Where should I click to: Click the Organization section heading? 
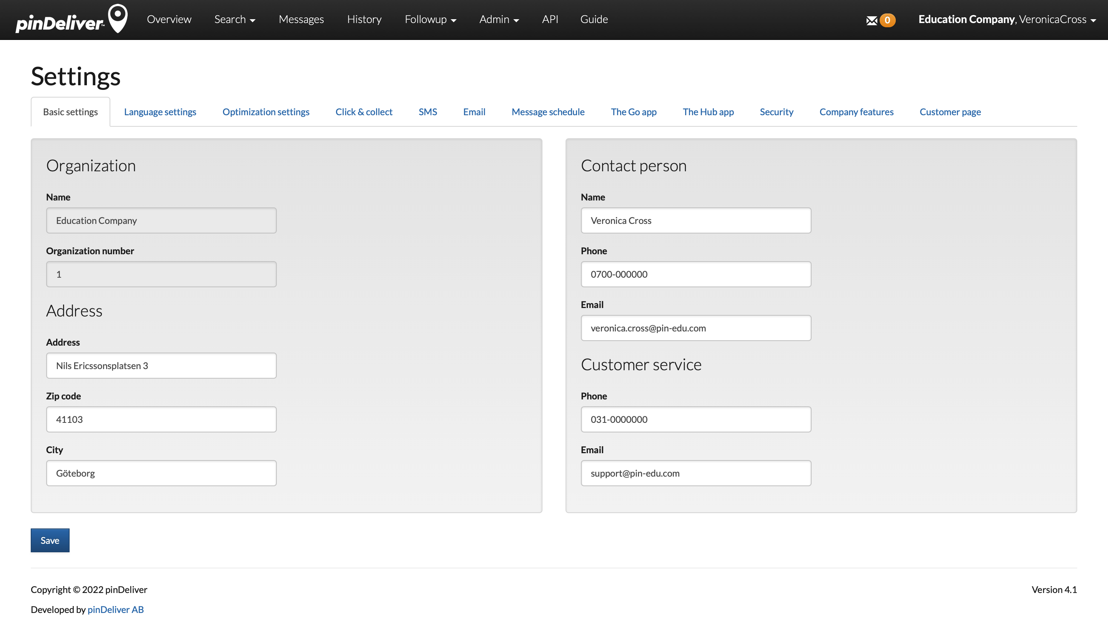91,166
